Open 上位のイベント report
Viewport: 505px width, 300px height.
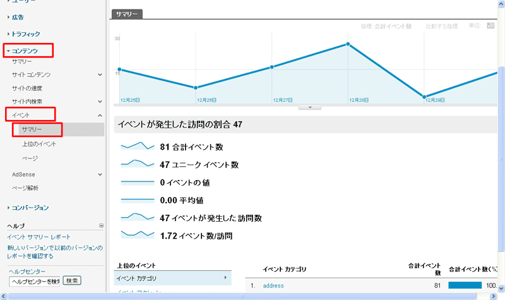tap(39, 144)
